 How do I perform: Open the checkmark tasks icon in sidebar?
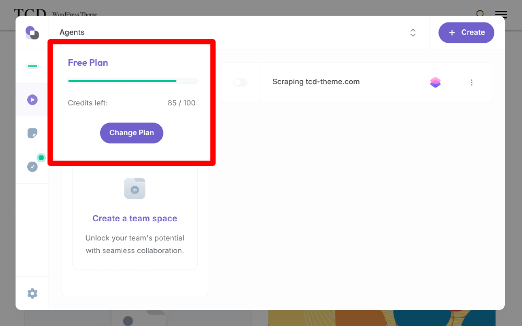32,167
